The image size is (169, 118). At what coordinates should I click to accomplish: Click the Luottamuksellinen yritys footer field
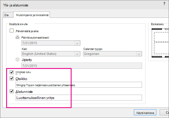pyautogui.click(x=79, y=98)
